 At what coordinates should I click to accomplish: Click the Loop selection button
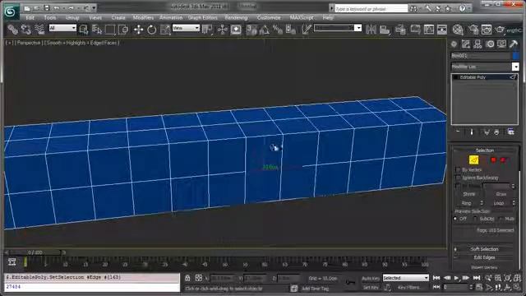tap(499, 203)
